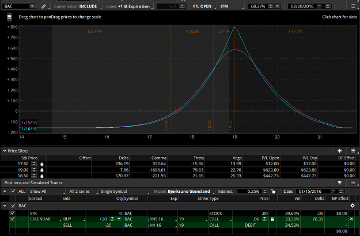Open the top-right chart settings menu icon
The image size is (360, 236).
pyautogui.click(x=353, y=6)
